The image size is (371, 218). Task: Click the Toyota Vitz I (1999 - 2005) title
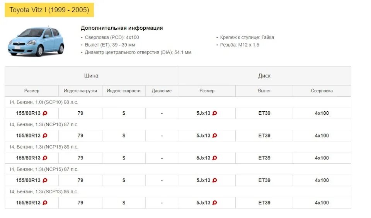click(x=49, y=10)
